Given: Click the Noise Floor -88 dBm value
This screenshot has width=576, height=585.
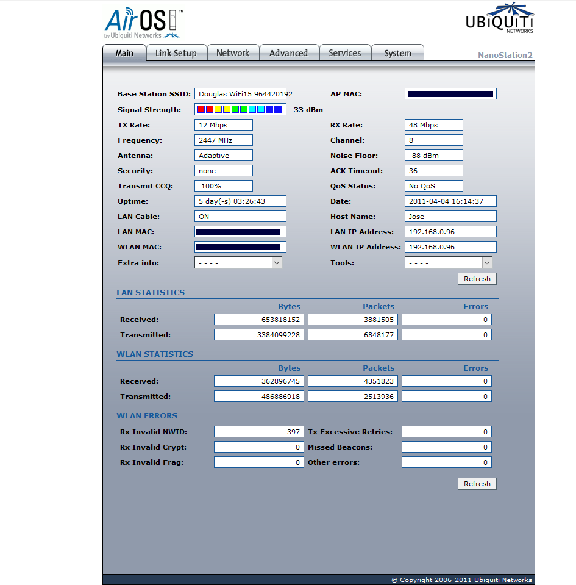Looking at the screenshot, I should pyautogui.click(x=433, y=156).
